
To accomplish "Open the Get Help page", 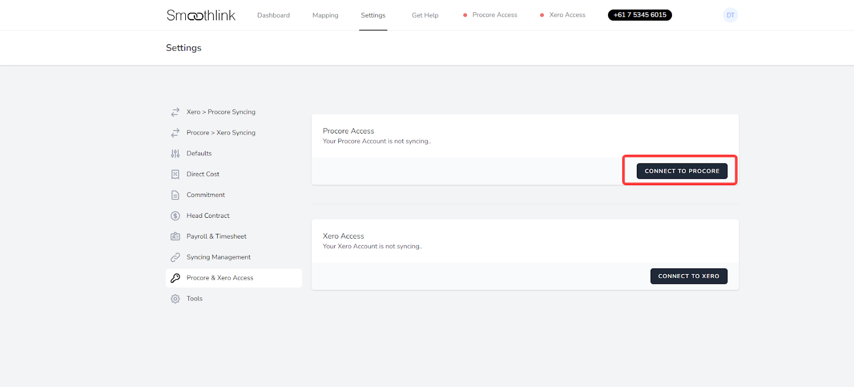I will pos(425,15).
